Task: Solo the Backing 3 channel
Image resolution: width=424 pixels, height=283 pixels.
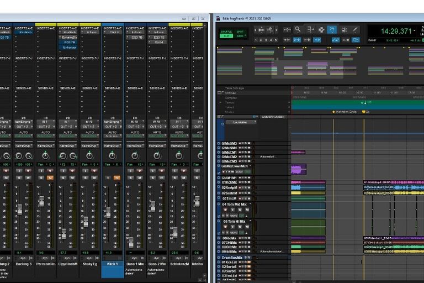Action: click(x=19, y=177)
